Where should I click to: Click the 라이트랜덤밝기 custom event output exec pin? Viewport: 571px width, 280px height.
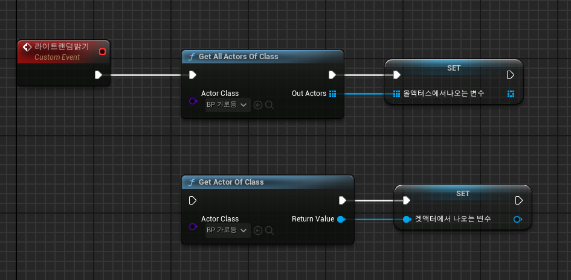[98, 75]
